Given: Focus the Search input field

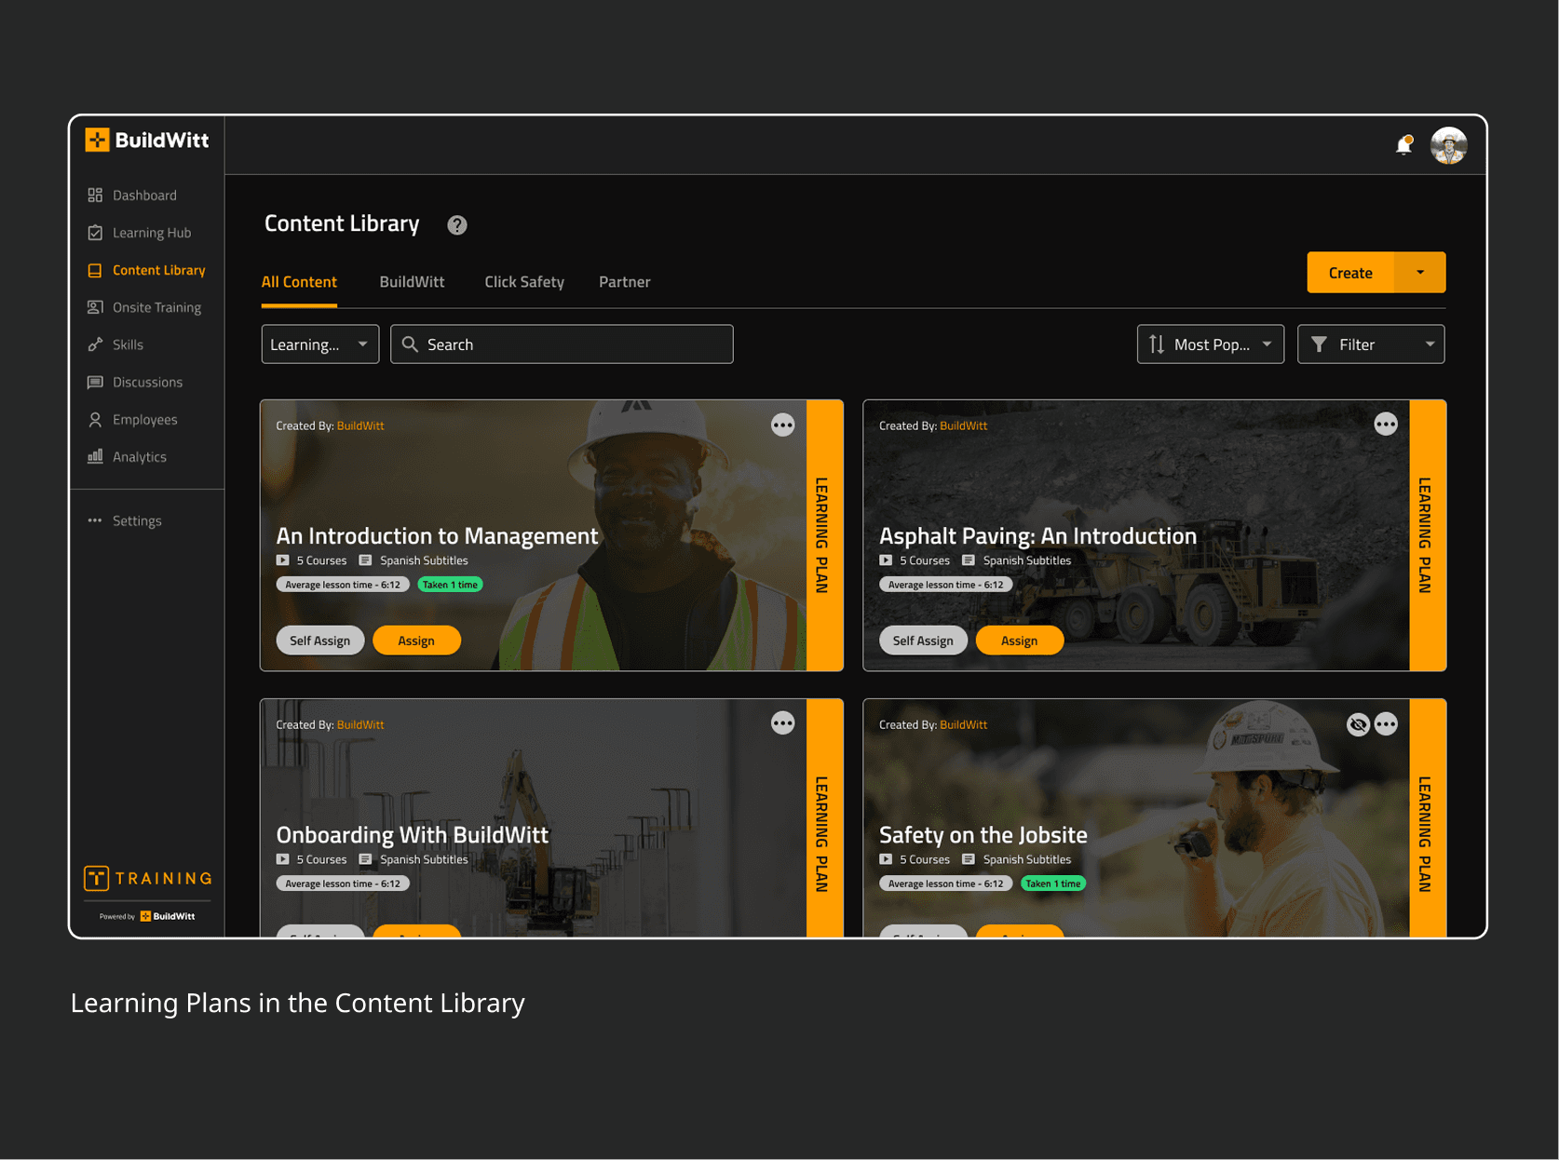Looking at the screenshot, I should pos(562,344).
